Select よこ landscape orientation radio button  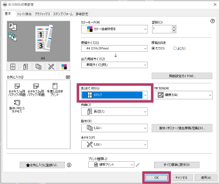pyautogui.click(x=175, y=48)
